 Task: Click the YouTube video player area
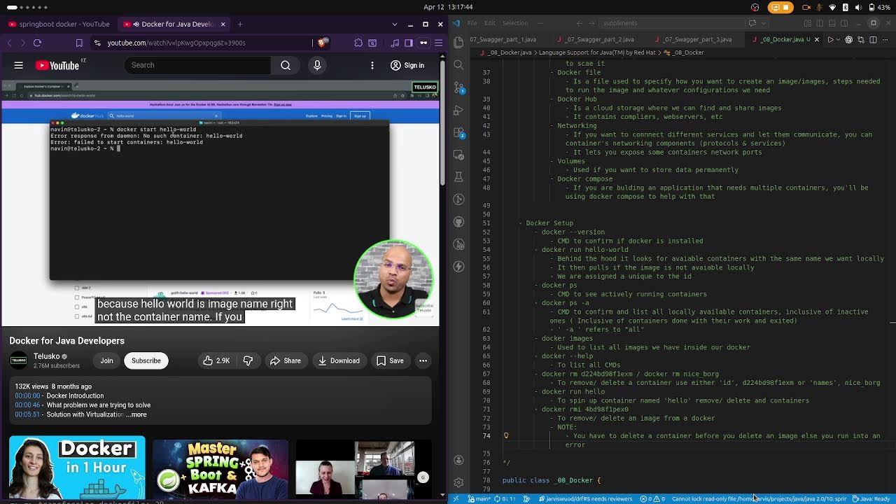[x=220, y=203]
